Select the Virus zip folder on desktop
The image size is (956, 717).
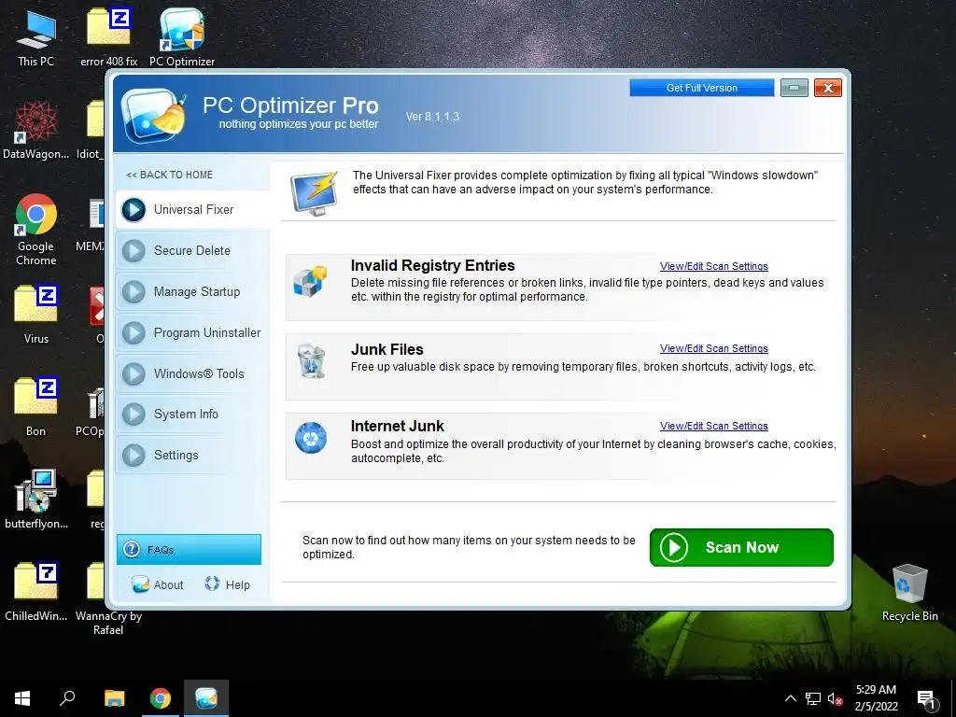coord(36,316)
